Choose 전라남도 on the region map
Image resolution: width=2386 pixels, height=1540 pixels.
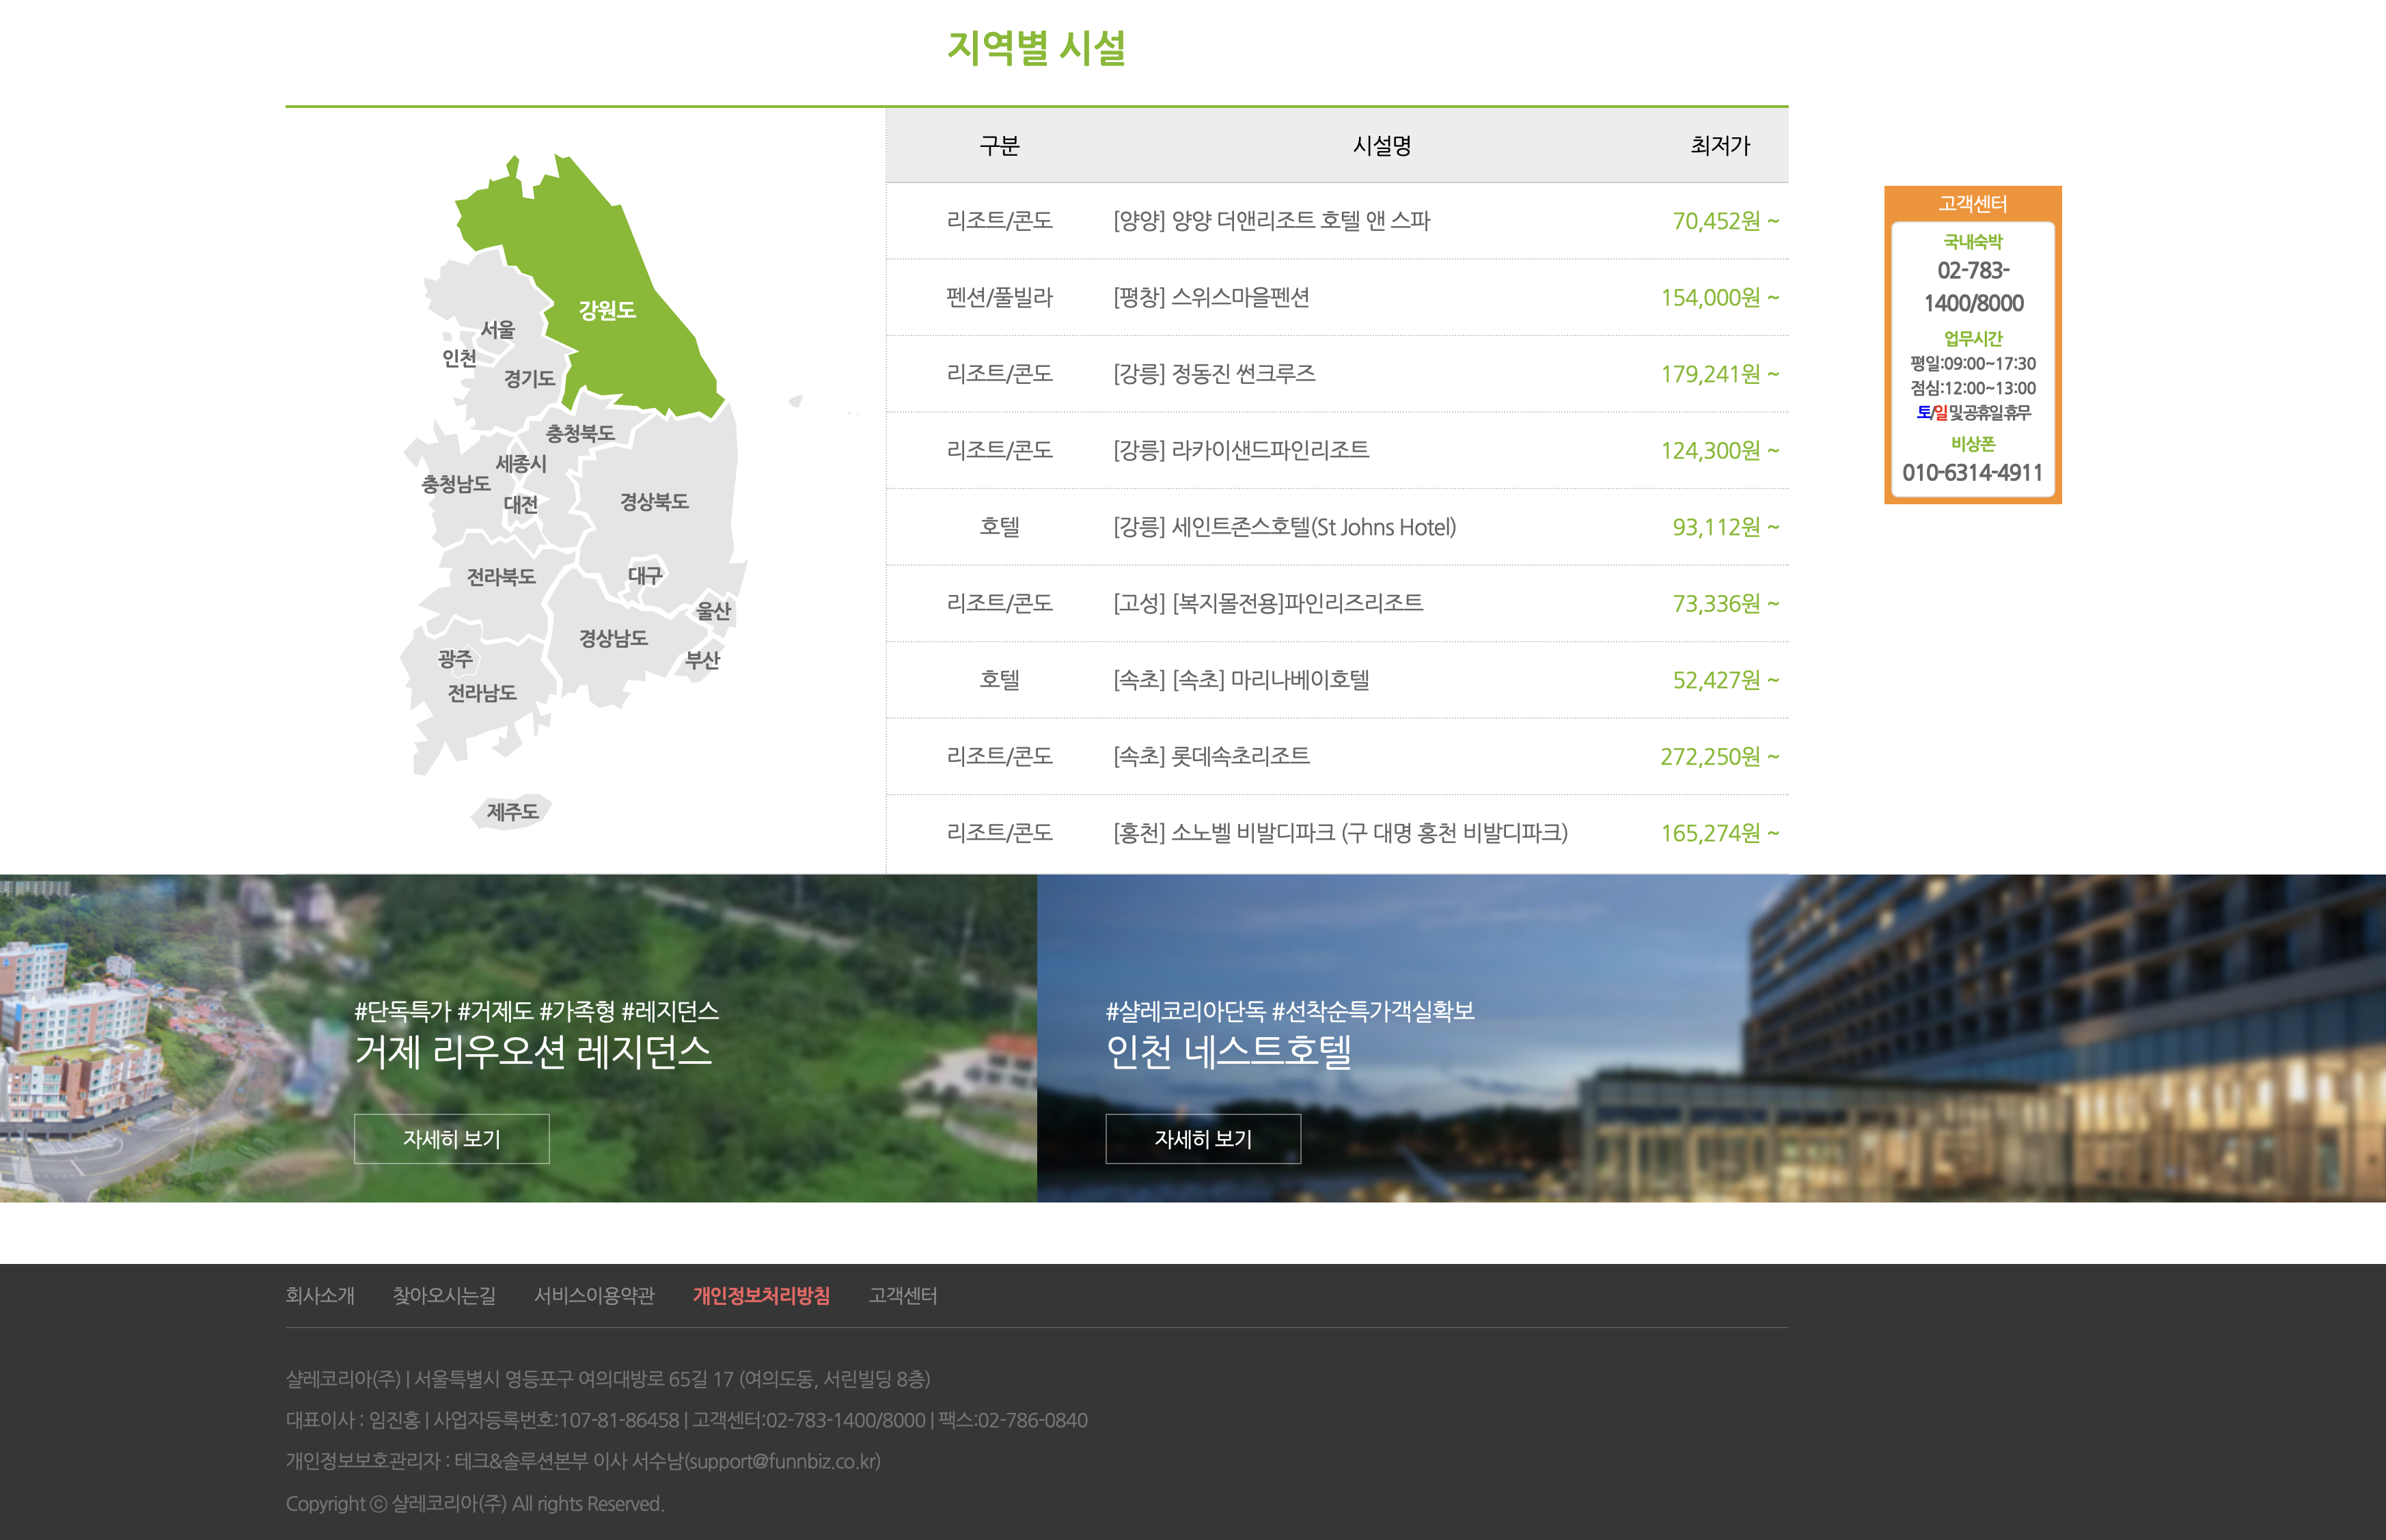click(x=482, y=693)
